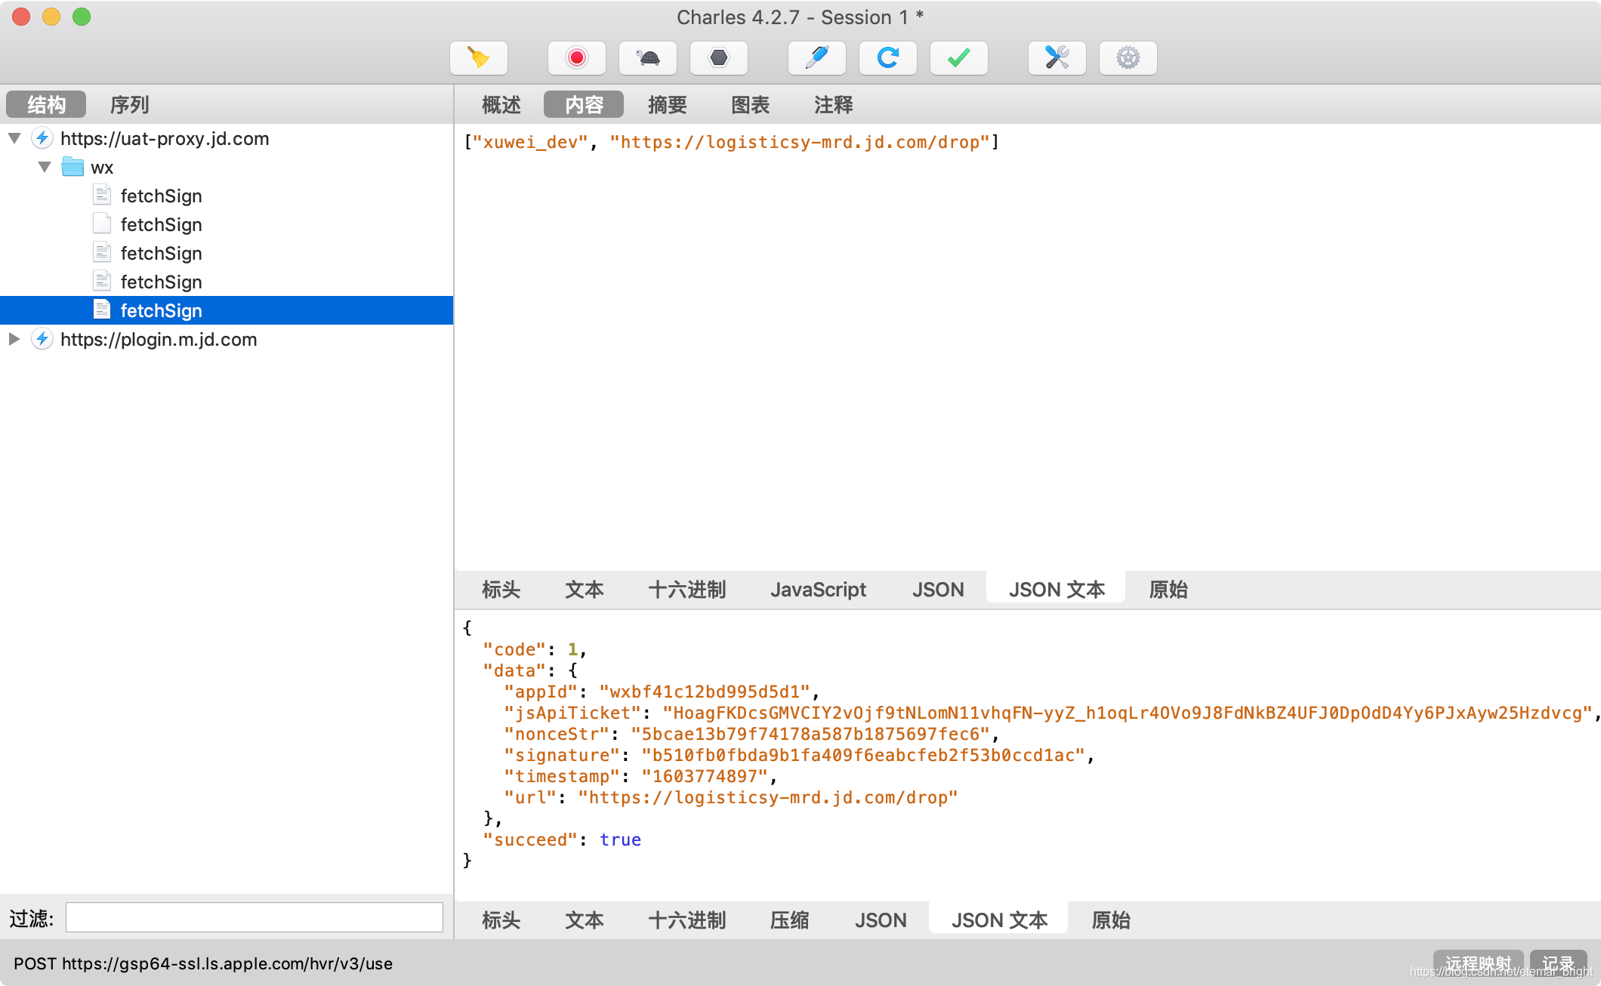Screen dimensions: 1601x986
Task: Open the Tools wrench icon
Action: coord(1057,58)
